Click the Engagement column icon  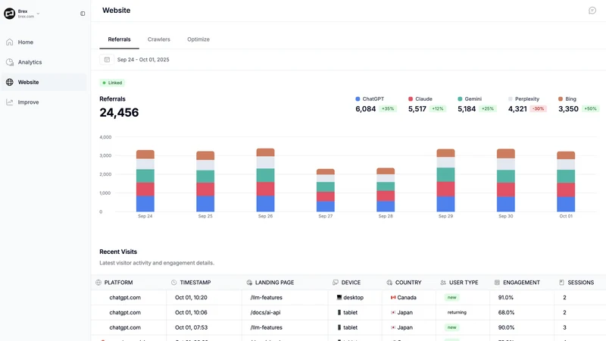tap(497, 283)
